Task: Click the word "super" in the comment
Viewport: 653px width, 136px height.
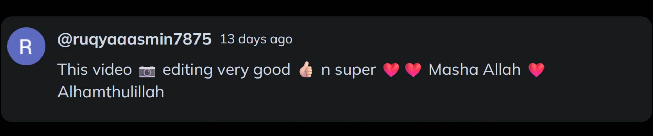Action: (355, 70)
